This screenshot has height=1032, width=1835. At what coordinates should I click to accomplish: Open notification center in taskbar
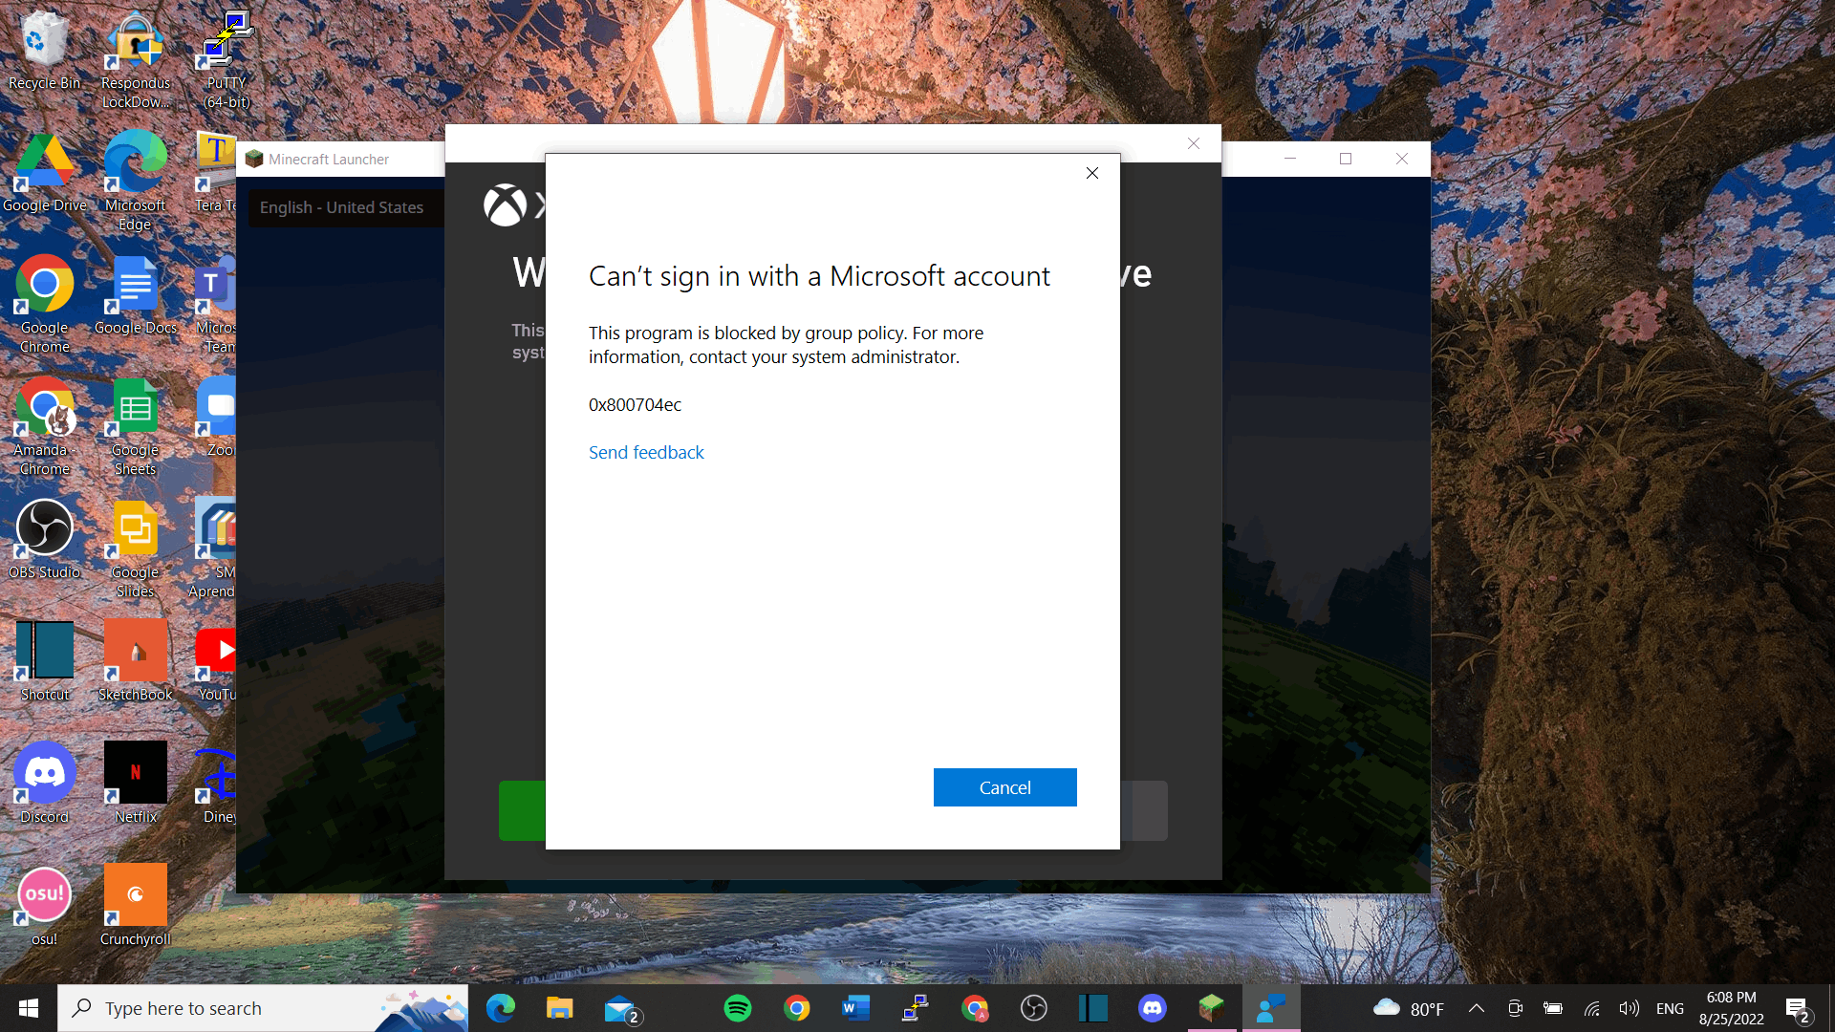pyautogui.click(x=1798, y=1008)
